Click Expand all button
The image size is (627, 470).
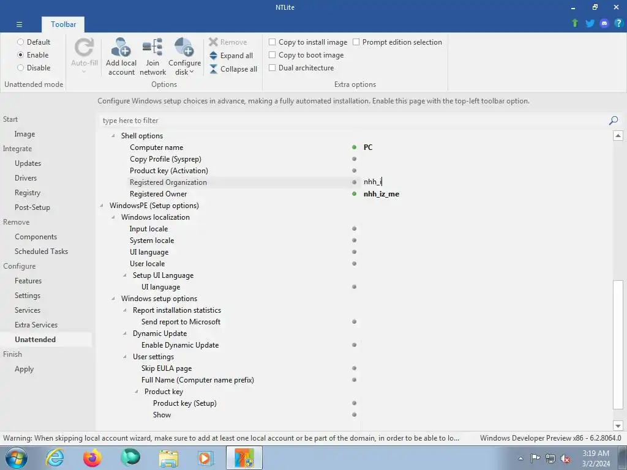tap(231, 56)
